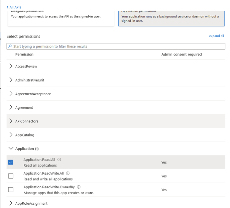Select the Delegated permissions card

tap(61, 18)
